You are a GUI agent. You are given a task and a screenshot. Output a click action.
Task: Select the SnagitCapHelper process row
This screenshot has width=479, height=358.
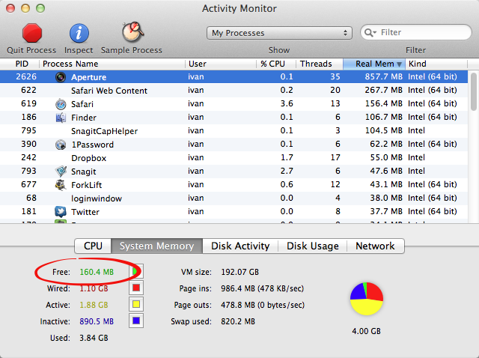(x=234, y=130)
